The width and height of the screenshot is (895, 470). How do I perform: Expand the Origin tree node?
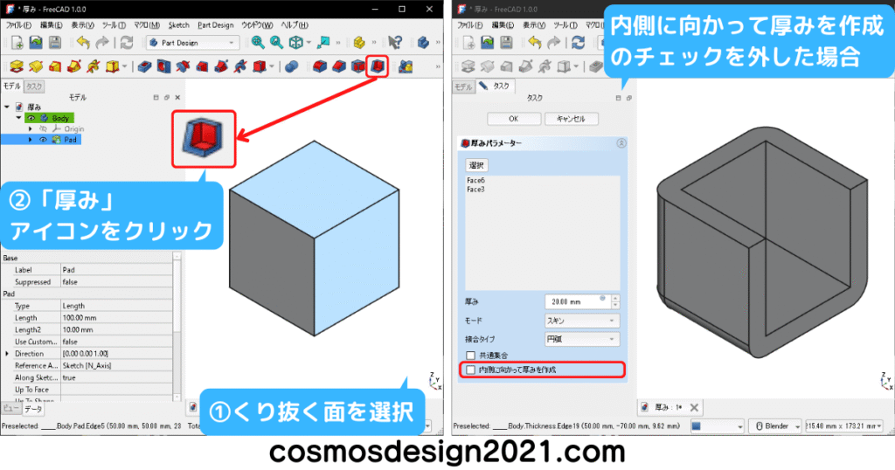tap(31, 129)
